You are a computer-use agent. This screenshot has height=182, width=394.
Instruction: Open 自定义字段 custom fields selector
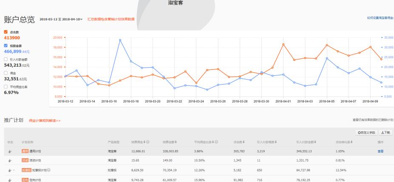(366, 132)
